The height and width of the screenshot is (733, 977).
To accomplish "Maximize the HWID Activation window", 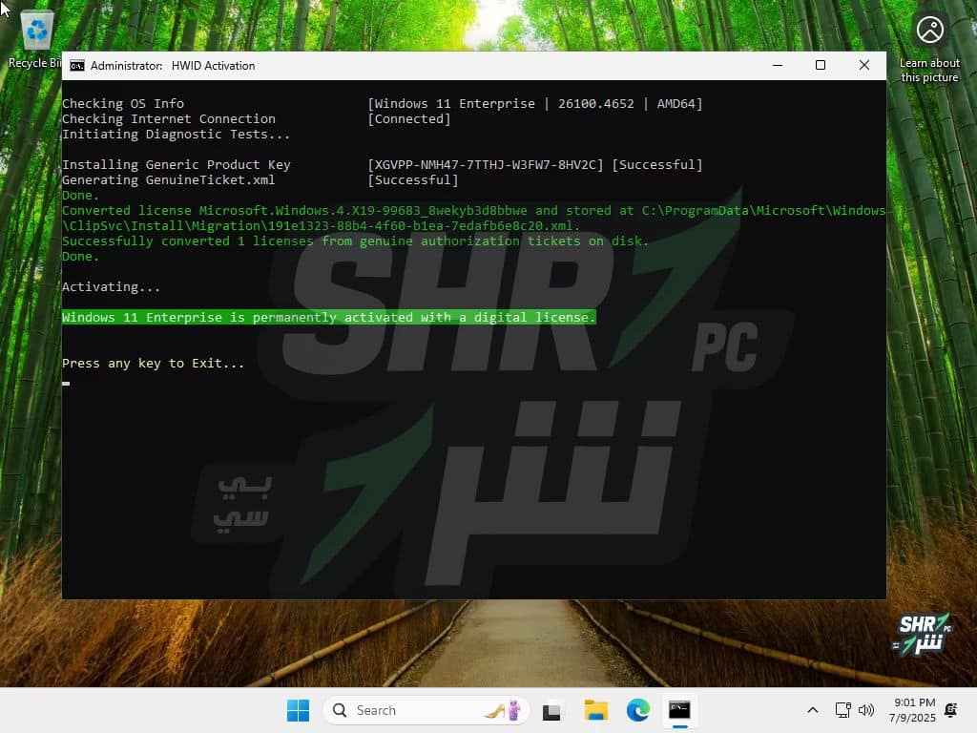I will point(821,65).
